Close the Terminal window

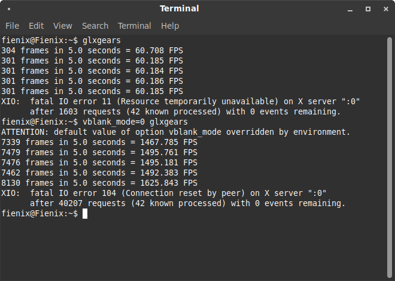coord(384,9)
